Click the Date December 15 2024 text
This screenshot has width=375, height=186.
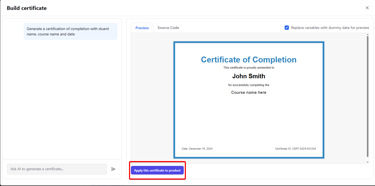click(197, 148)
